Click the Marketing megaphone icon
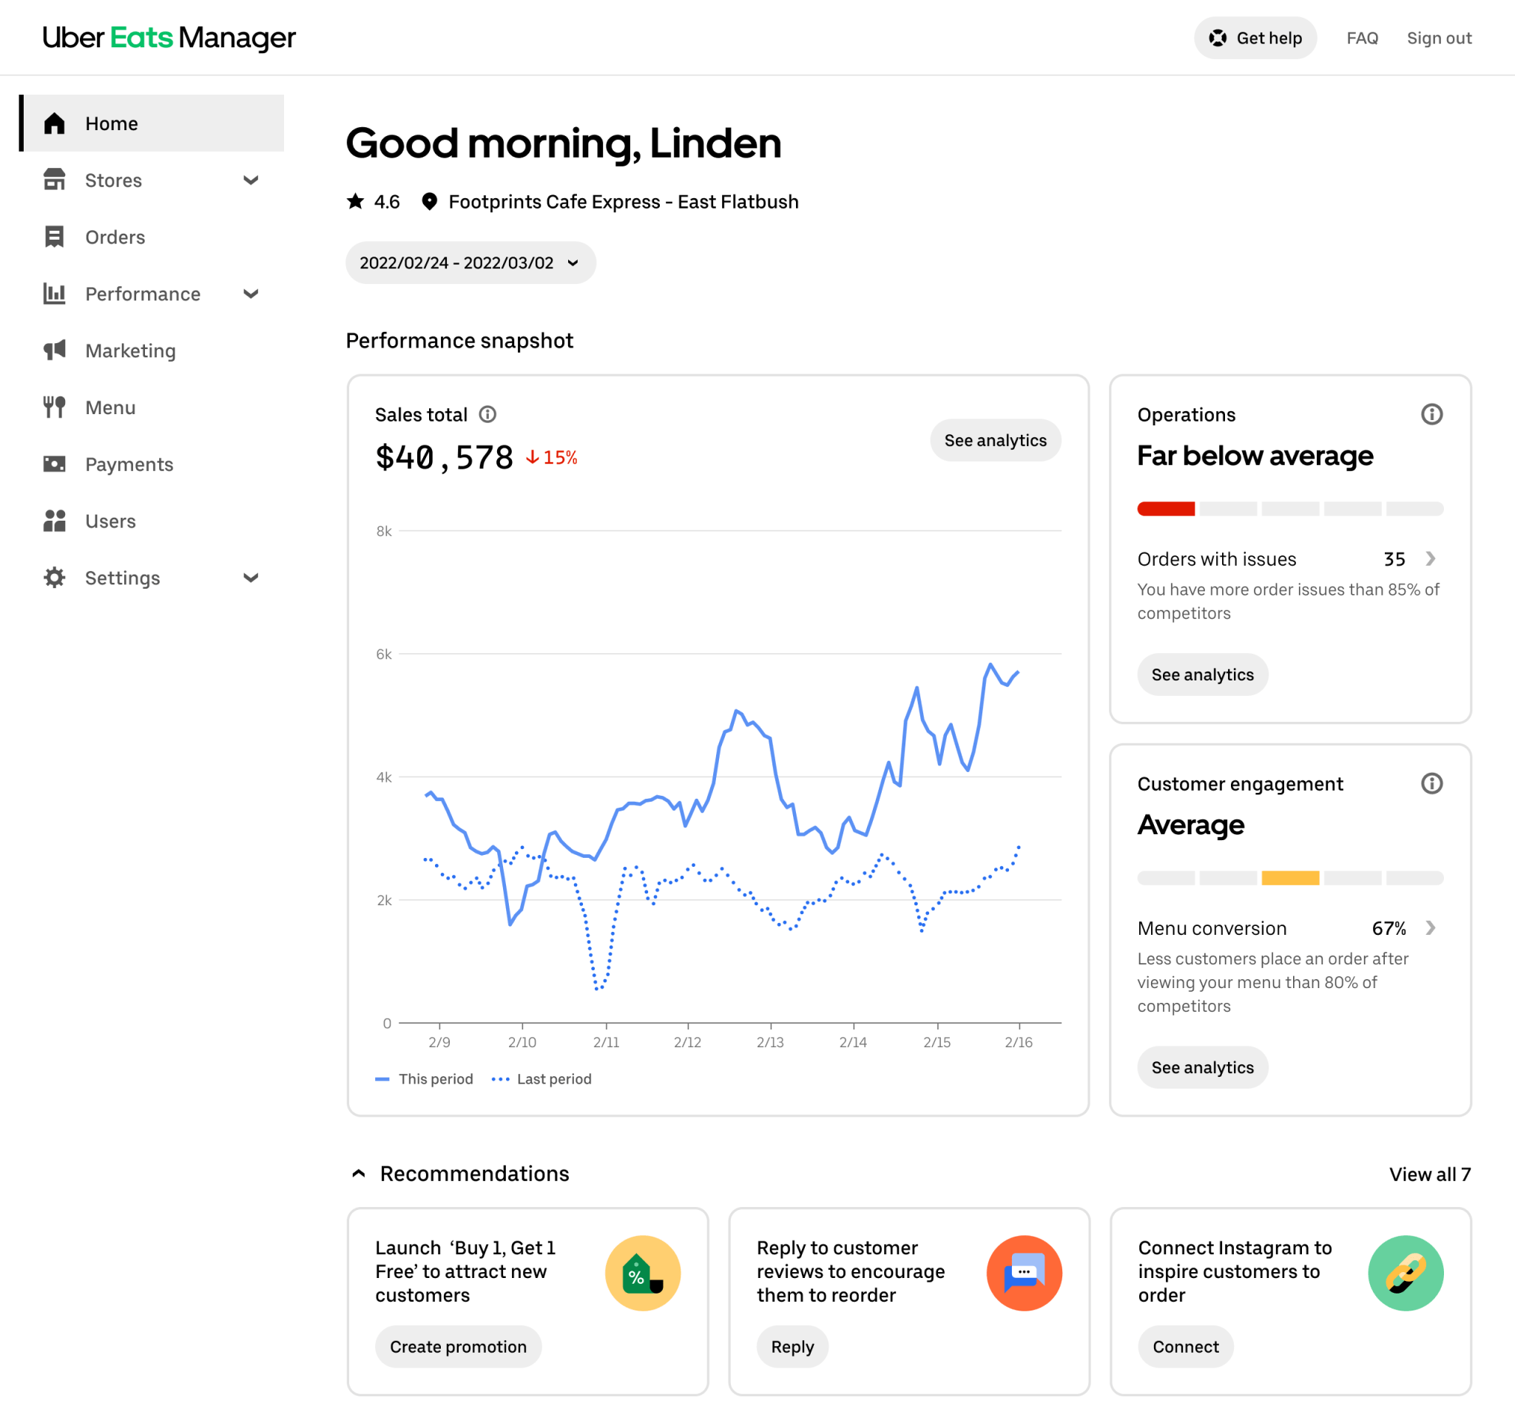The width and height of the screenshot is (1515, 1420). (54, 351)
